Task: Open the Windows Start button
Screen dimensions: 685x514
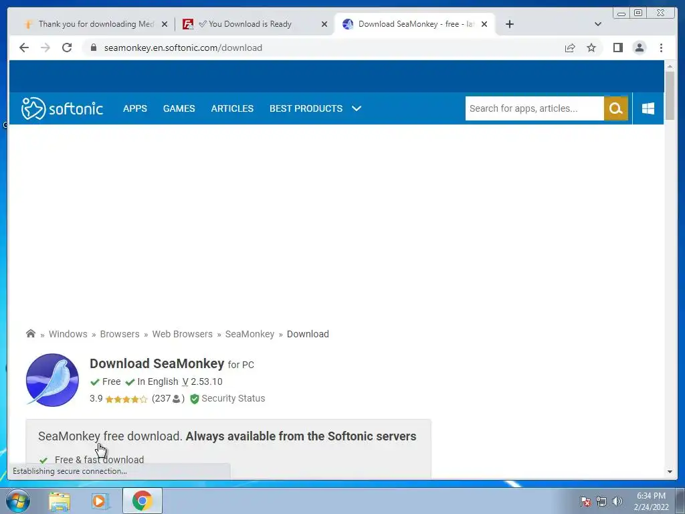Action: tap(18, 501)
